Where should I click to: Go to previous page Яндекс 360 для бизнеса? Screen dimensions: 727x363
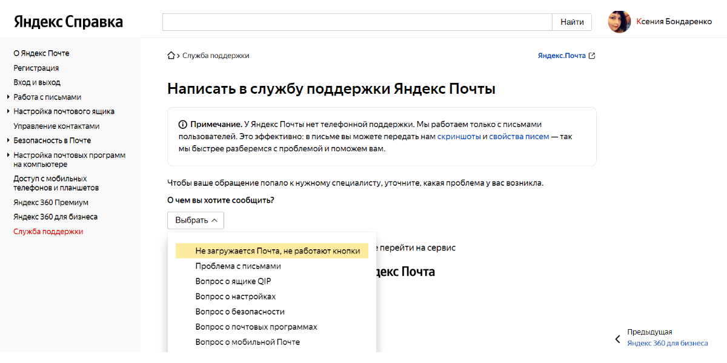[x=667, y=343]
